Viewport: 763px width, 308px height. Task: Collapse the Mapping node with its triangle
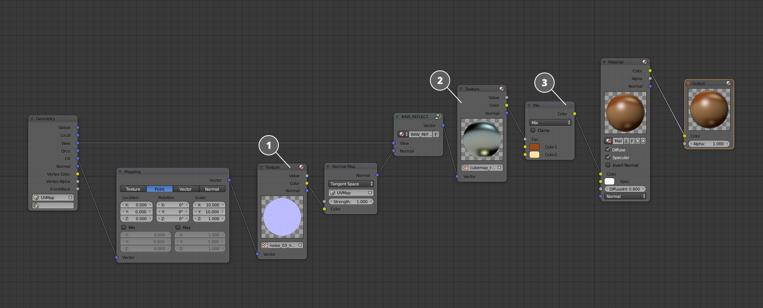pos(120,172)
